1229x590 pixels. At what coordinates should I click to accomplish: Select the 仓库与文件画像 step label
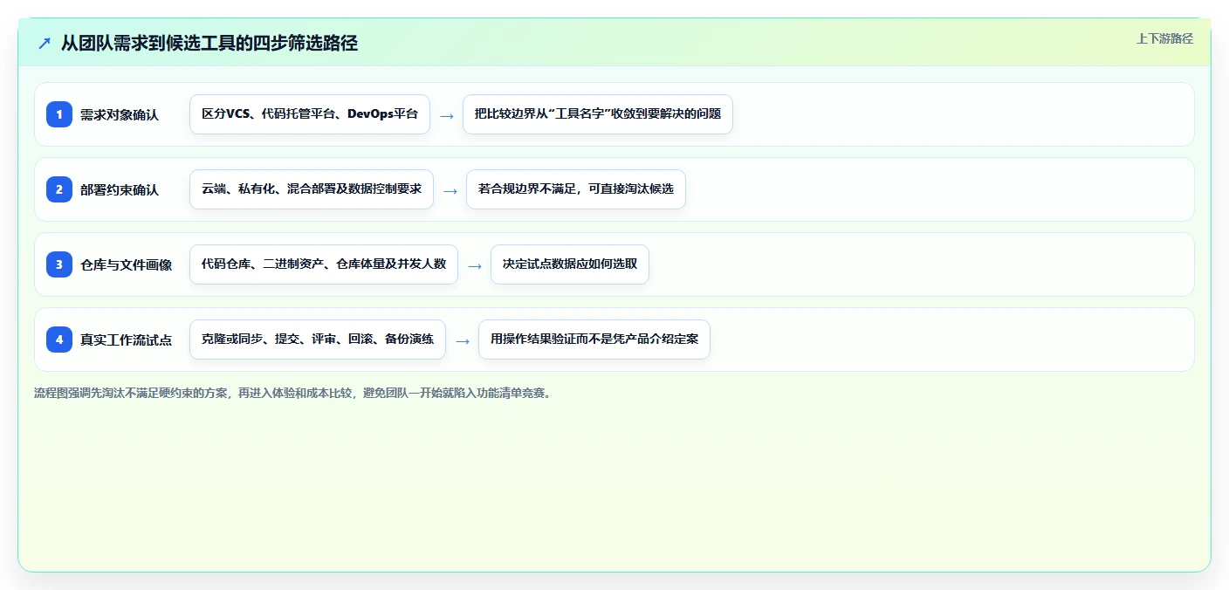click(x=126, y=264)
